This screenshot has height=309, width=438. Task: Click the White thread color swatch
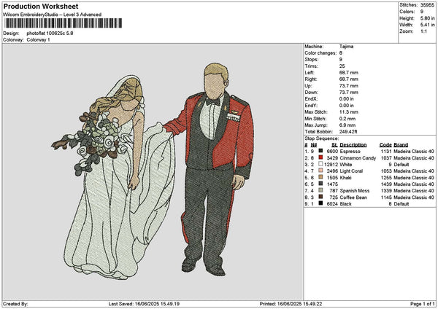[320, 164]
